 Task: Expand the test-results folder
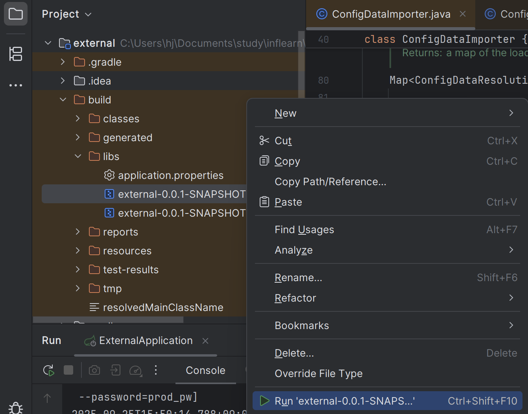tap(78, 269)
